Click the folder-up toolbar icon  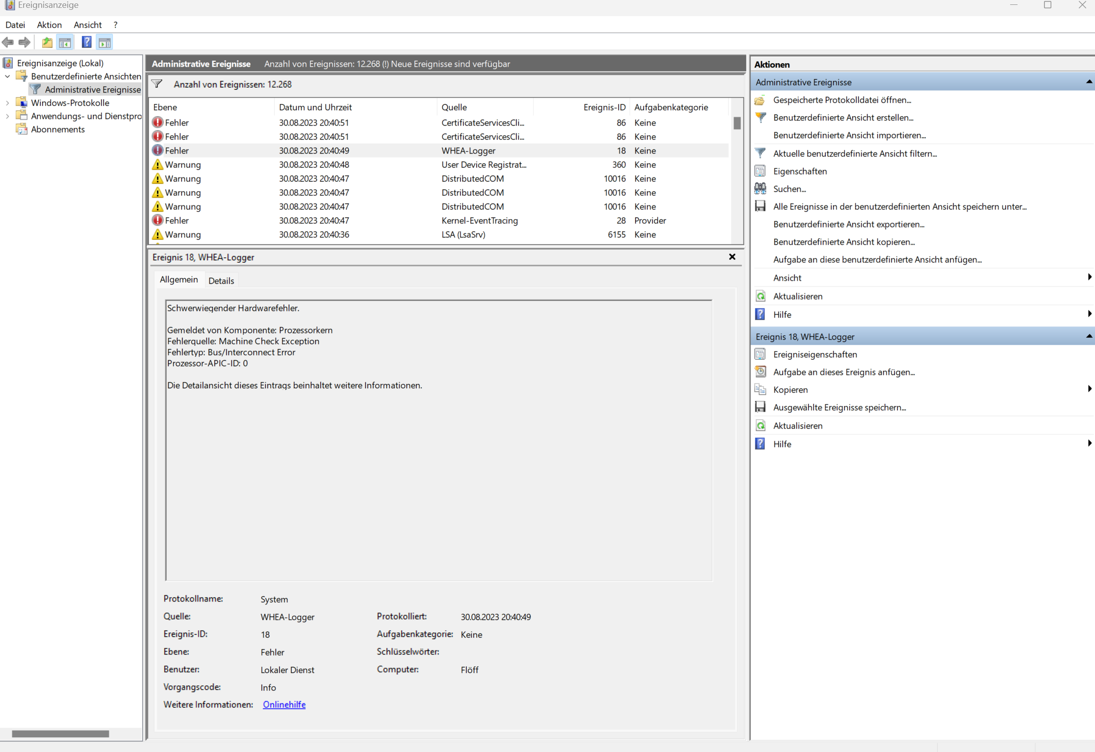47,43
